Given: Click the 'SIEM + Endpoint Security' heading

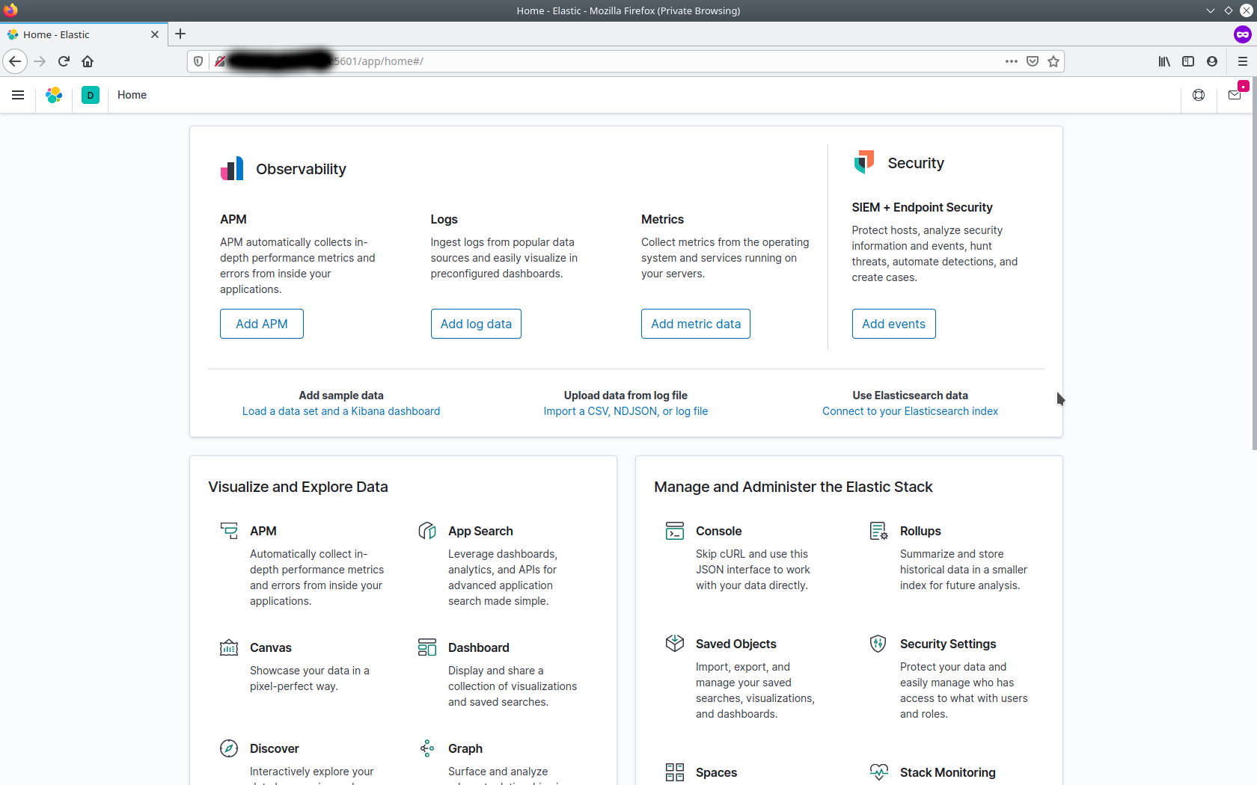Looking at the screenshot, I should coord(922,207).
